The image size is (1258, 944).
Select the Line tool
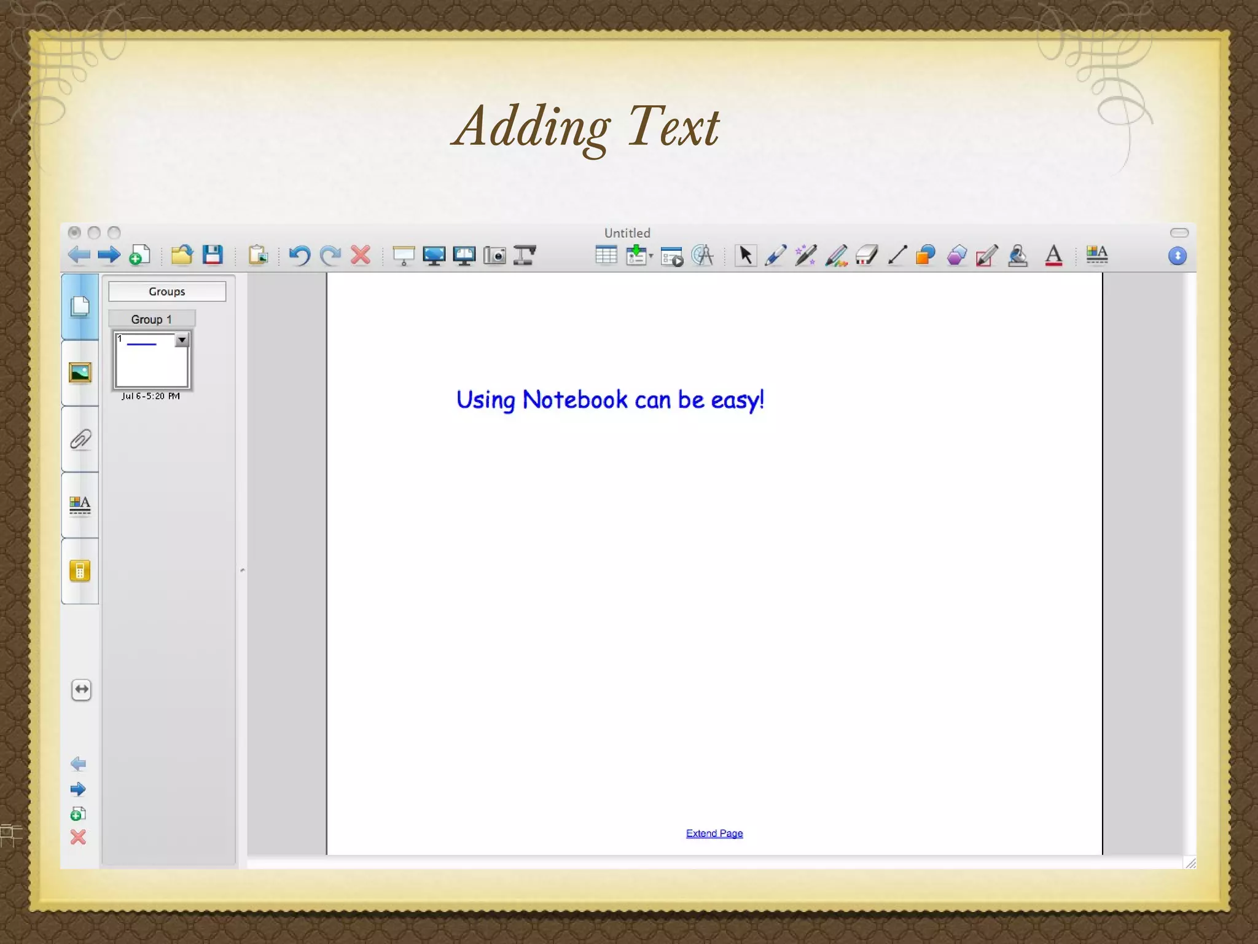coord(897,255)
